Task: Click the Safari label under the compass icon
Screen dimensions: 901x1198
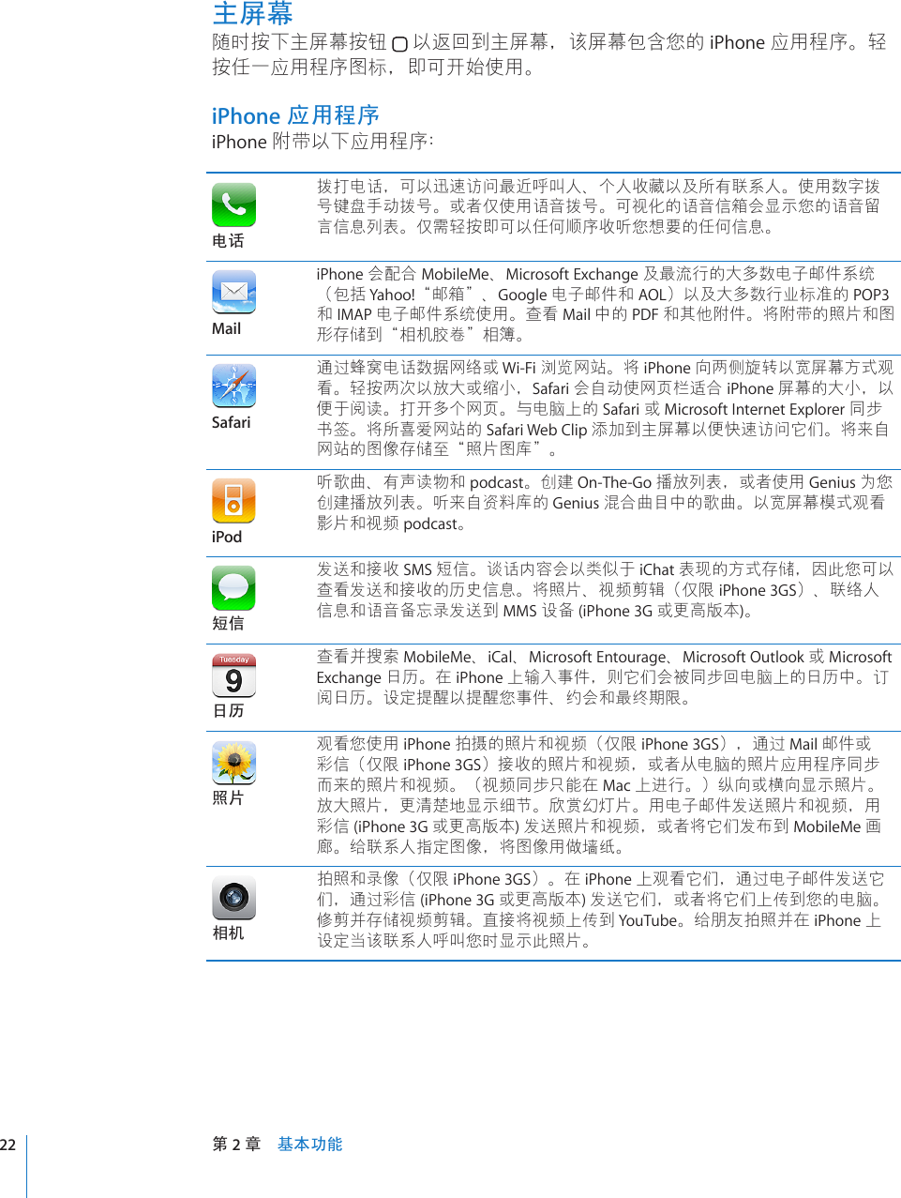Action: tap(231, 422)
